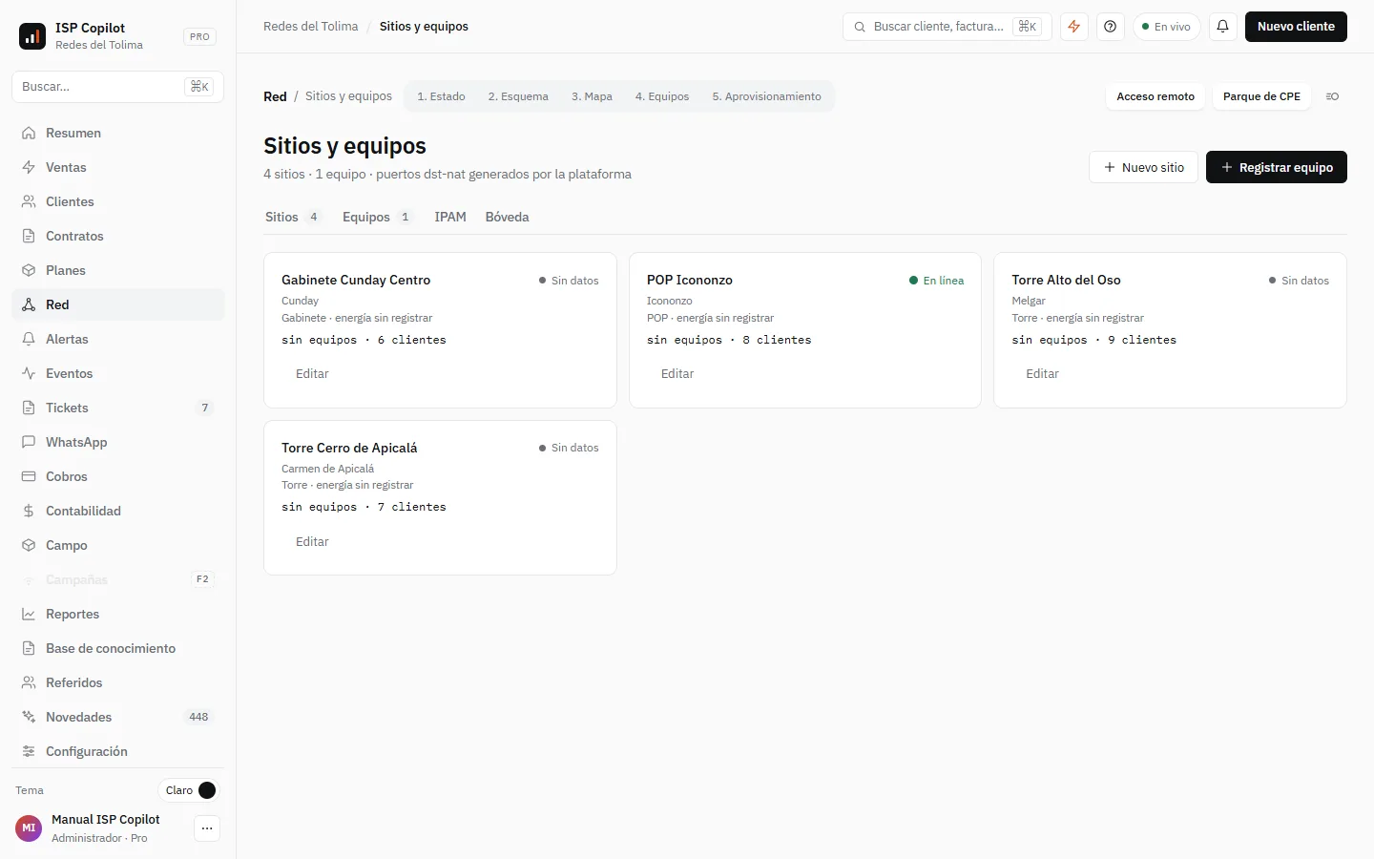Edit the Gabinete Cunday Centro site

[312, 374]
